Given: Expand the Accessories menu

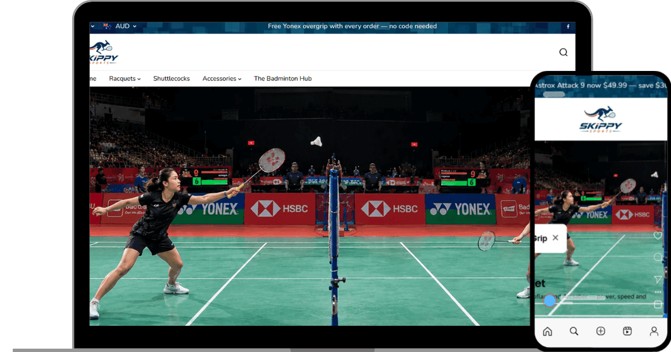Looking at the screenshot, I should [x=222, y=79].
